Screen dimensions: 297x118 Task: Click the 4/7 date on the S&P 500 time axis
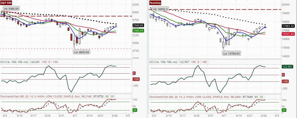tap(75, 115)
